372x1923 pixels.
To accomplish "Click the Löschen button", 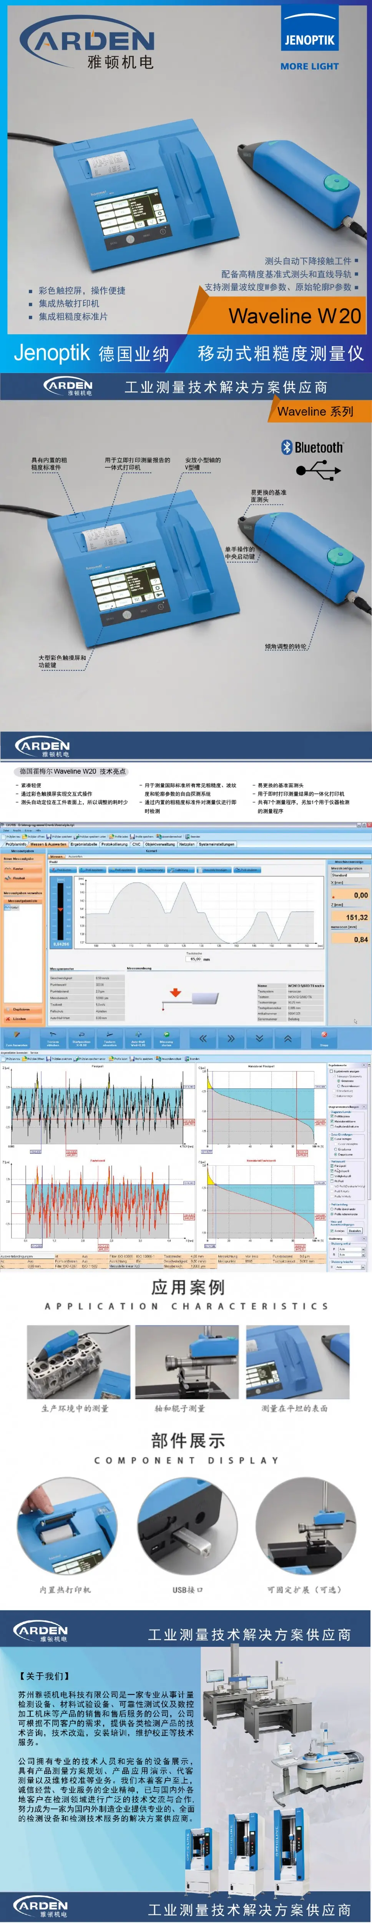I will coord(22,1019).
